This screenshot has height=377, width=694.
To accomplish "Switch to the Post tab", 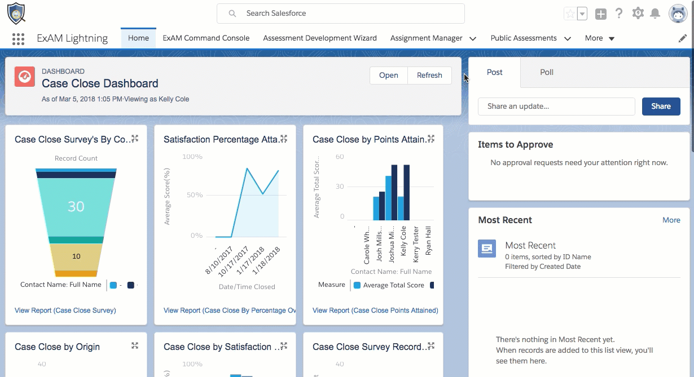I will coord(495,72).
